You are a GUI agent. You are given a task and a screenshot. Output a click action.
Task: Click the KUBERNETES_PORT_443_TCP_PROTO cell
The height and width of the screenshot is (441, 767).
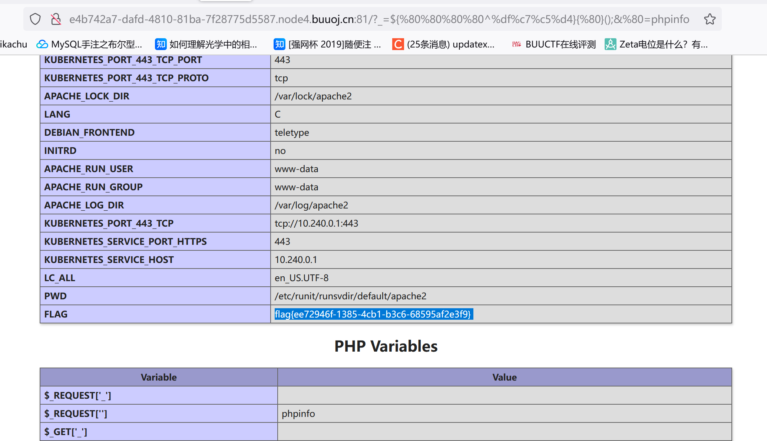155,78
